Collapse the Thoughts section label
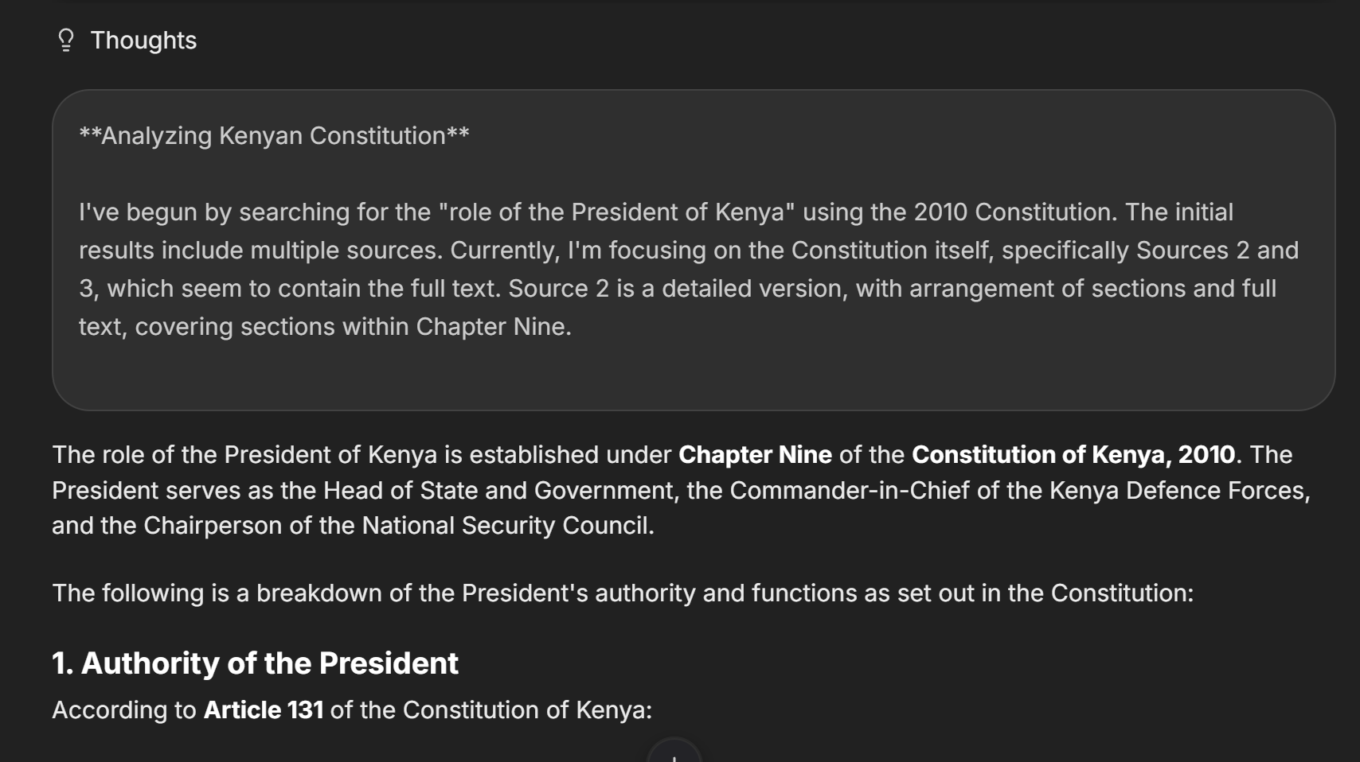This screenshot has width=1360, height=762. pyautogui.click(x=143, y=40)
